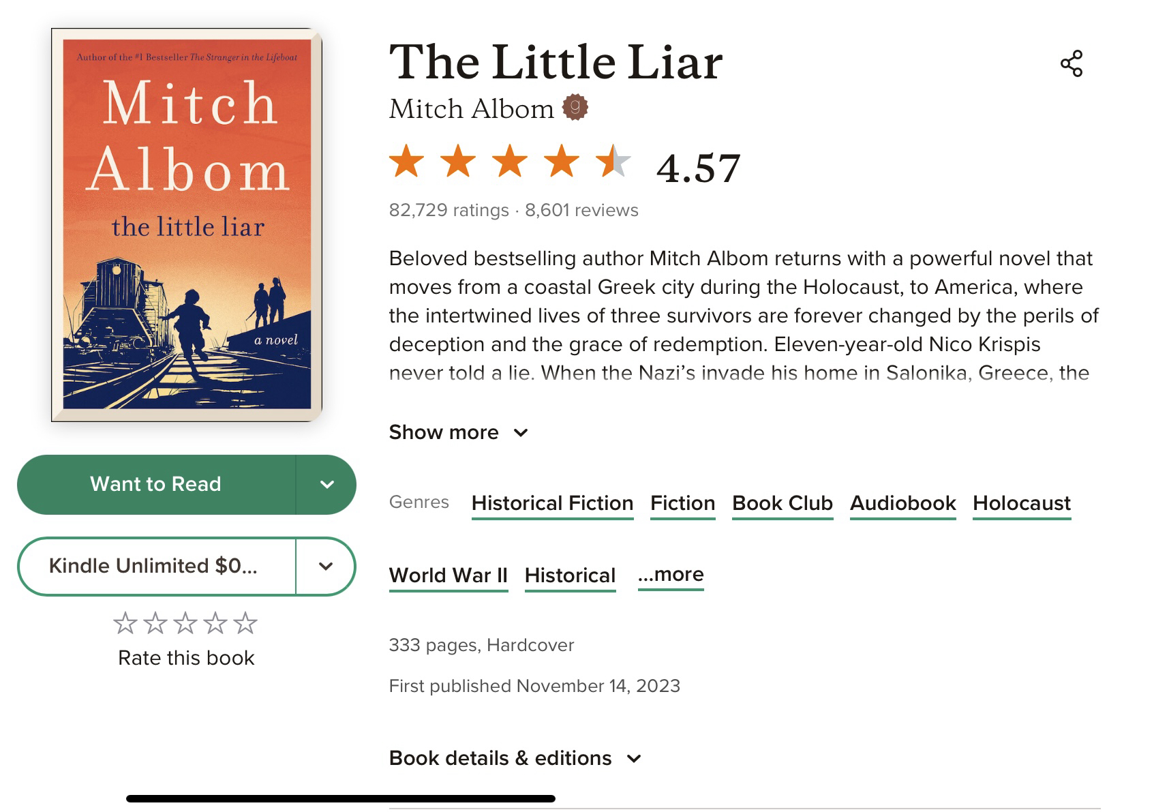Click the Goodreads author badge icon
This screenshot has height=812, width=1154.
click(x=575, y=107)
